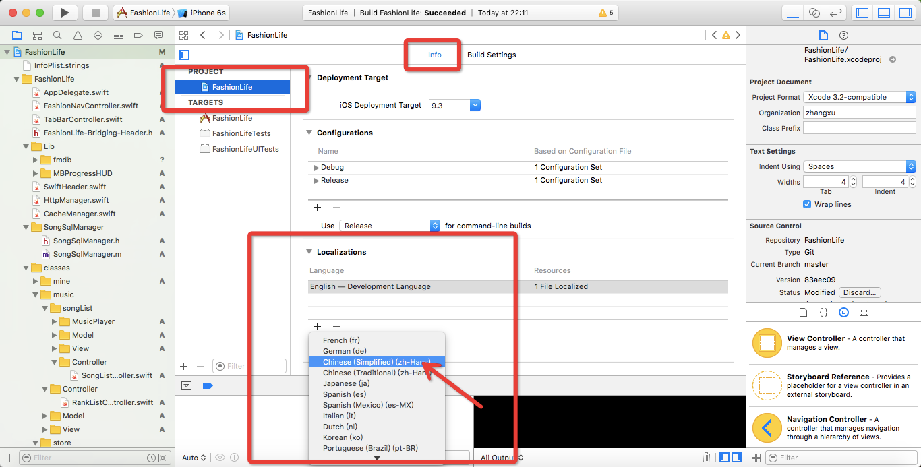Image resolution: width=921 pixels, height=467 pixels.
Task: Clear the debug console with trash icon
Action: [706, 457]
